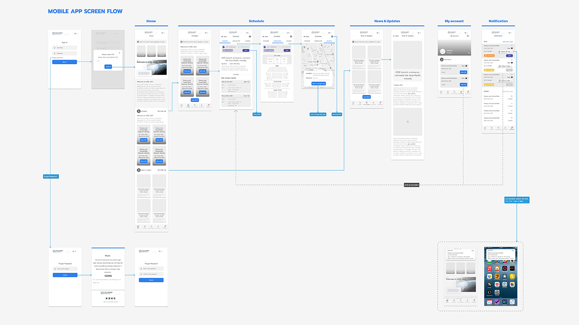Open 'before 30 mins' reminder dropdown
The image size is (579, 325).
(505, 52)
